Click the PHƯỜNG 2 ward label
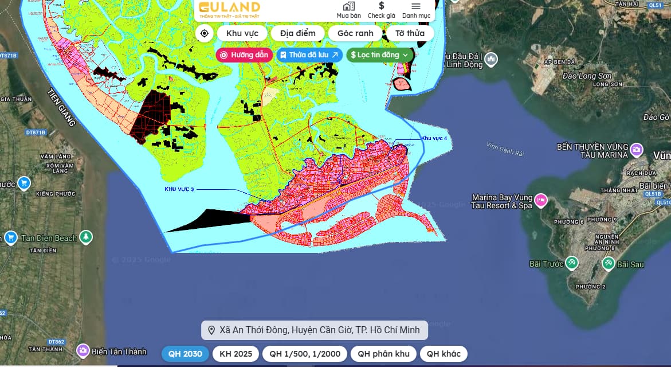The height and width of the screenshot is (367, 671). (591, 287)
